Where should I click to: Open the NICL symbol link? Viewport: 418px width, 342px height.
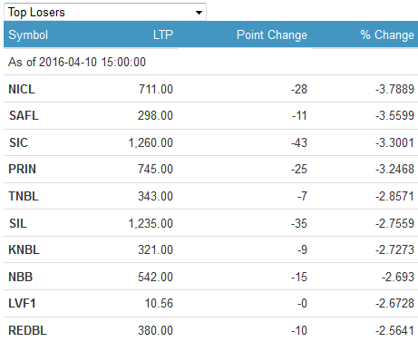(22, 89)
